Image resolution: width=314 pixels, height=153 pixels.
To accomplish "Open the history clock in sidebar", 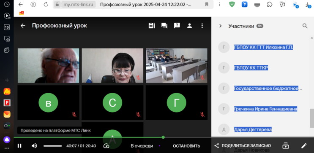I will click(x=7, y=4).
